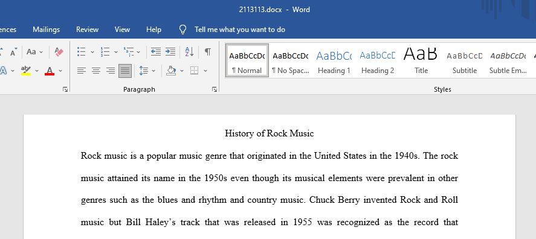
Task: Click the Line and Paragraph Spacing icon
Action: click(144, 71)
